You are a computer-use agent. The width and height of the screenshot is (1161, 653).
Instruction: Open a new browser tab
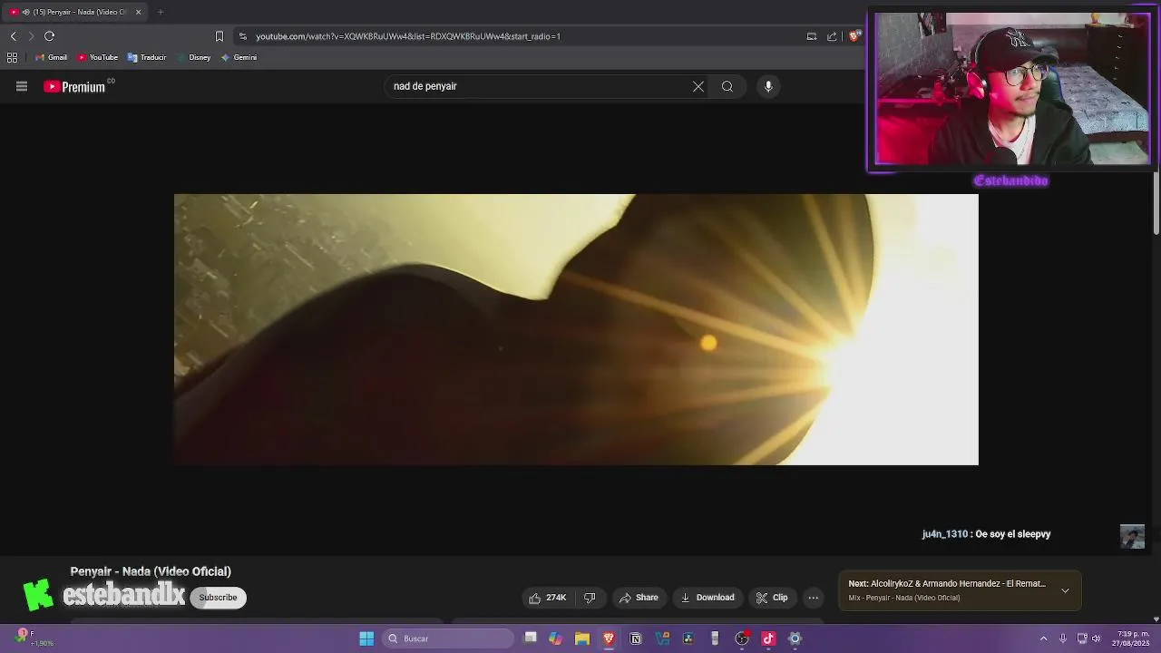pyautogui.click(x=161, y=12)
